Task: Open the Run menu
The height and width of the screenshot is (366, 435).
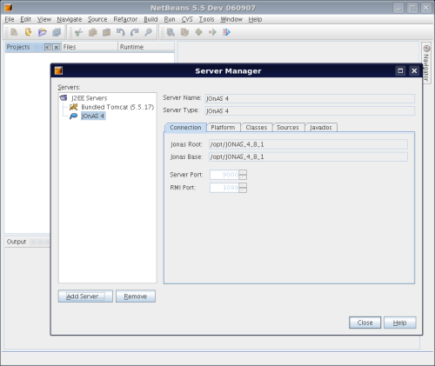Action: 170,19
